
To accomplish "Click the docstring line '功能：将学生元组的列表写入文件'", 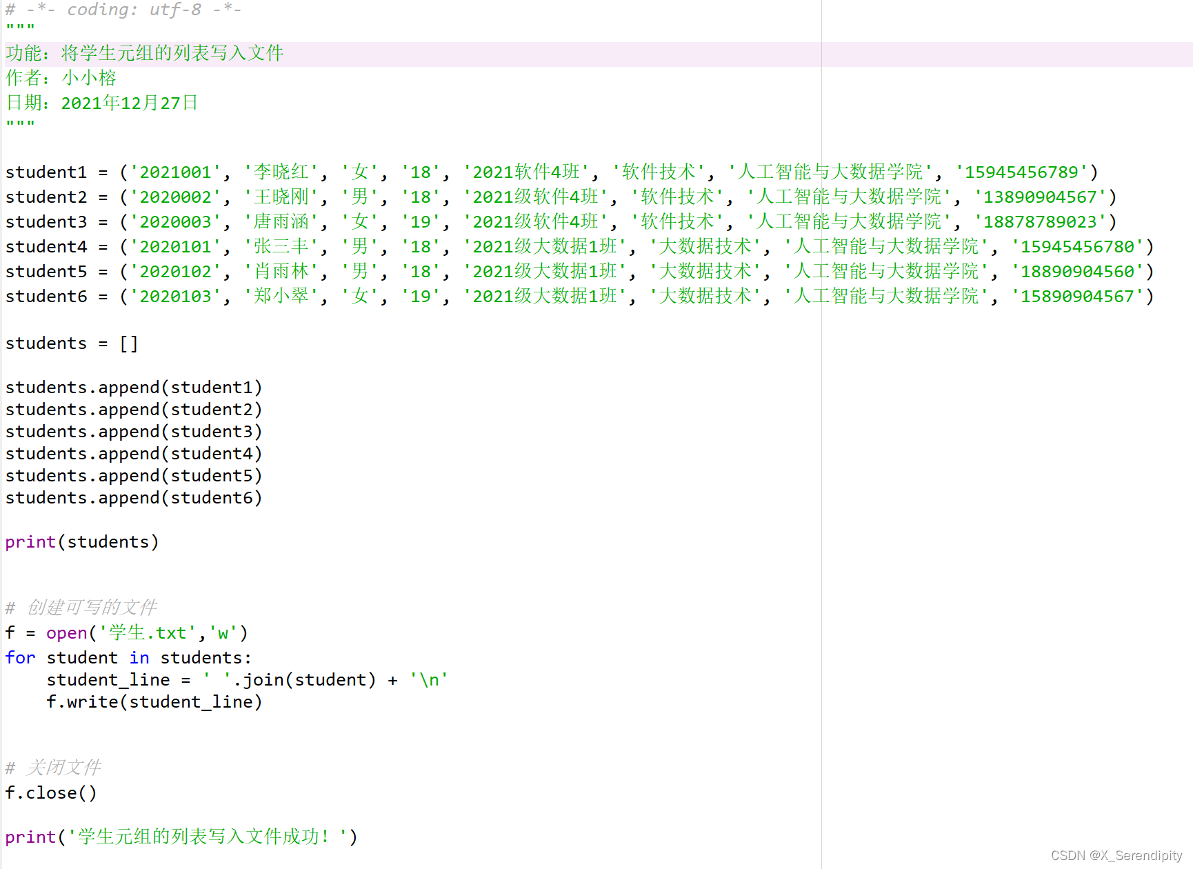I will 145,53.
